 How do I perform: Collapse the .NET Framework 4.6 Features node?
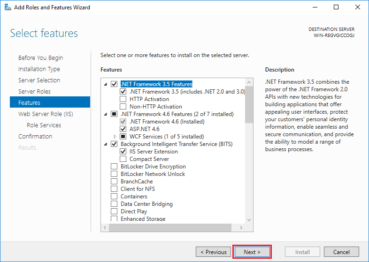click(105, 114)
